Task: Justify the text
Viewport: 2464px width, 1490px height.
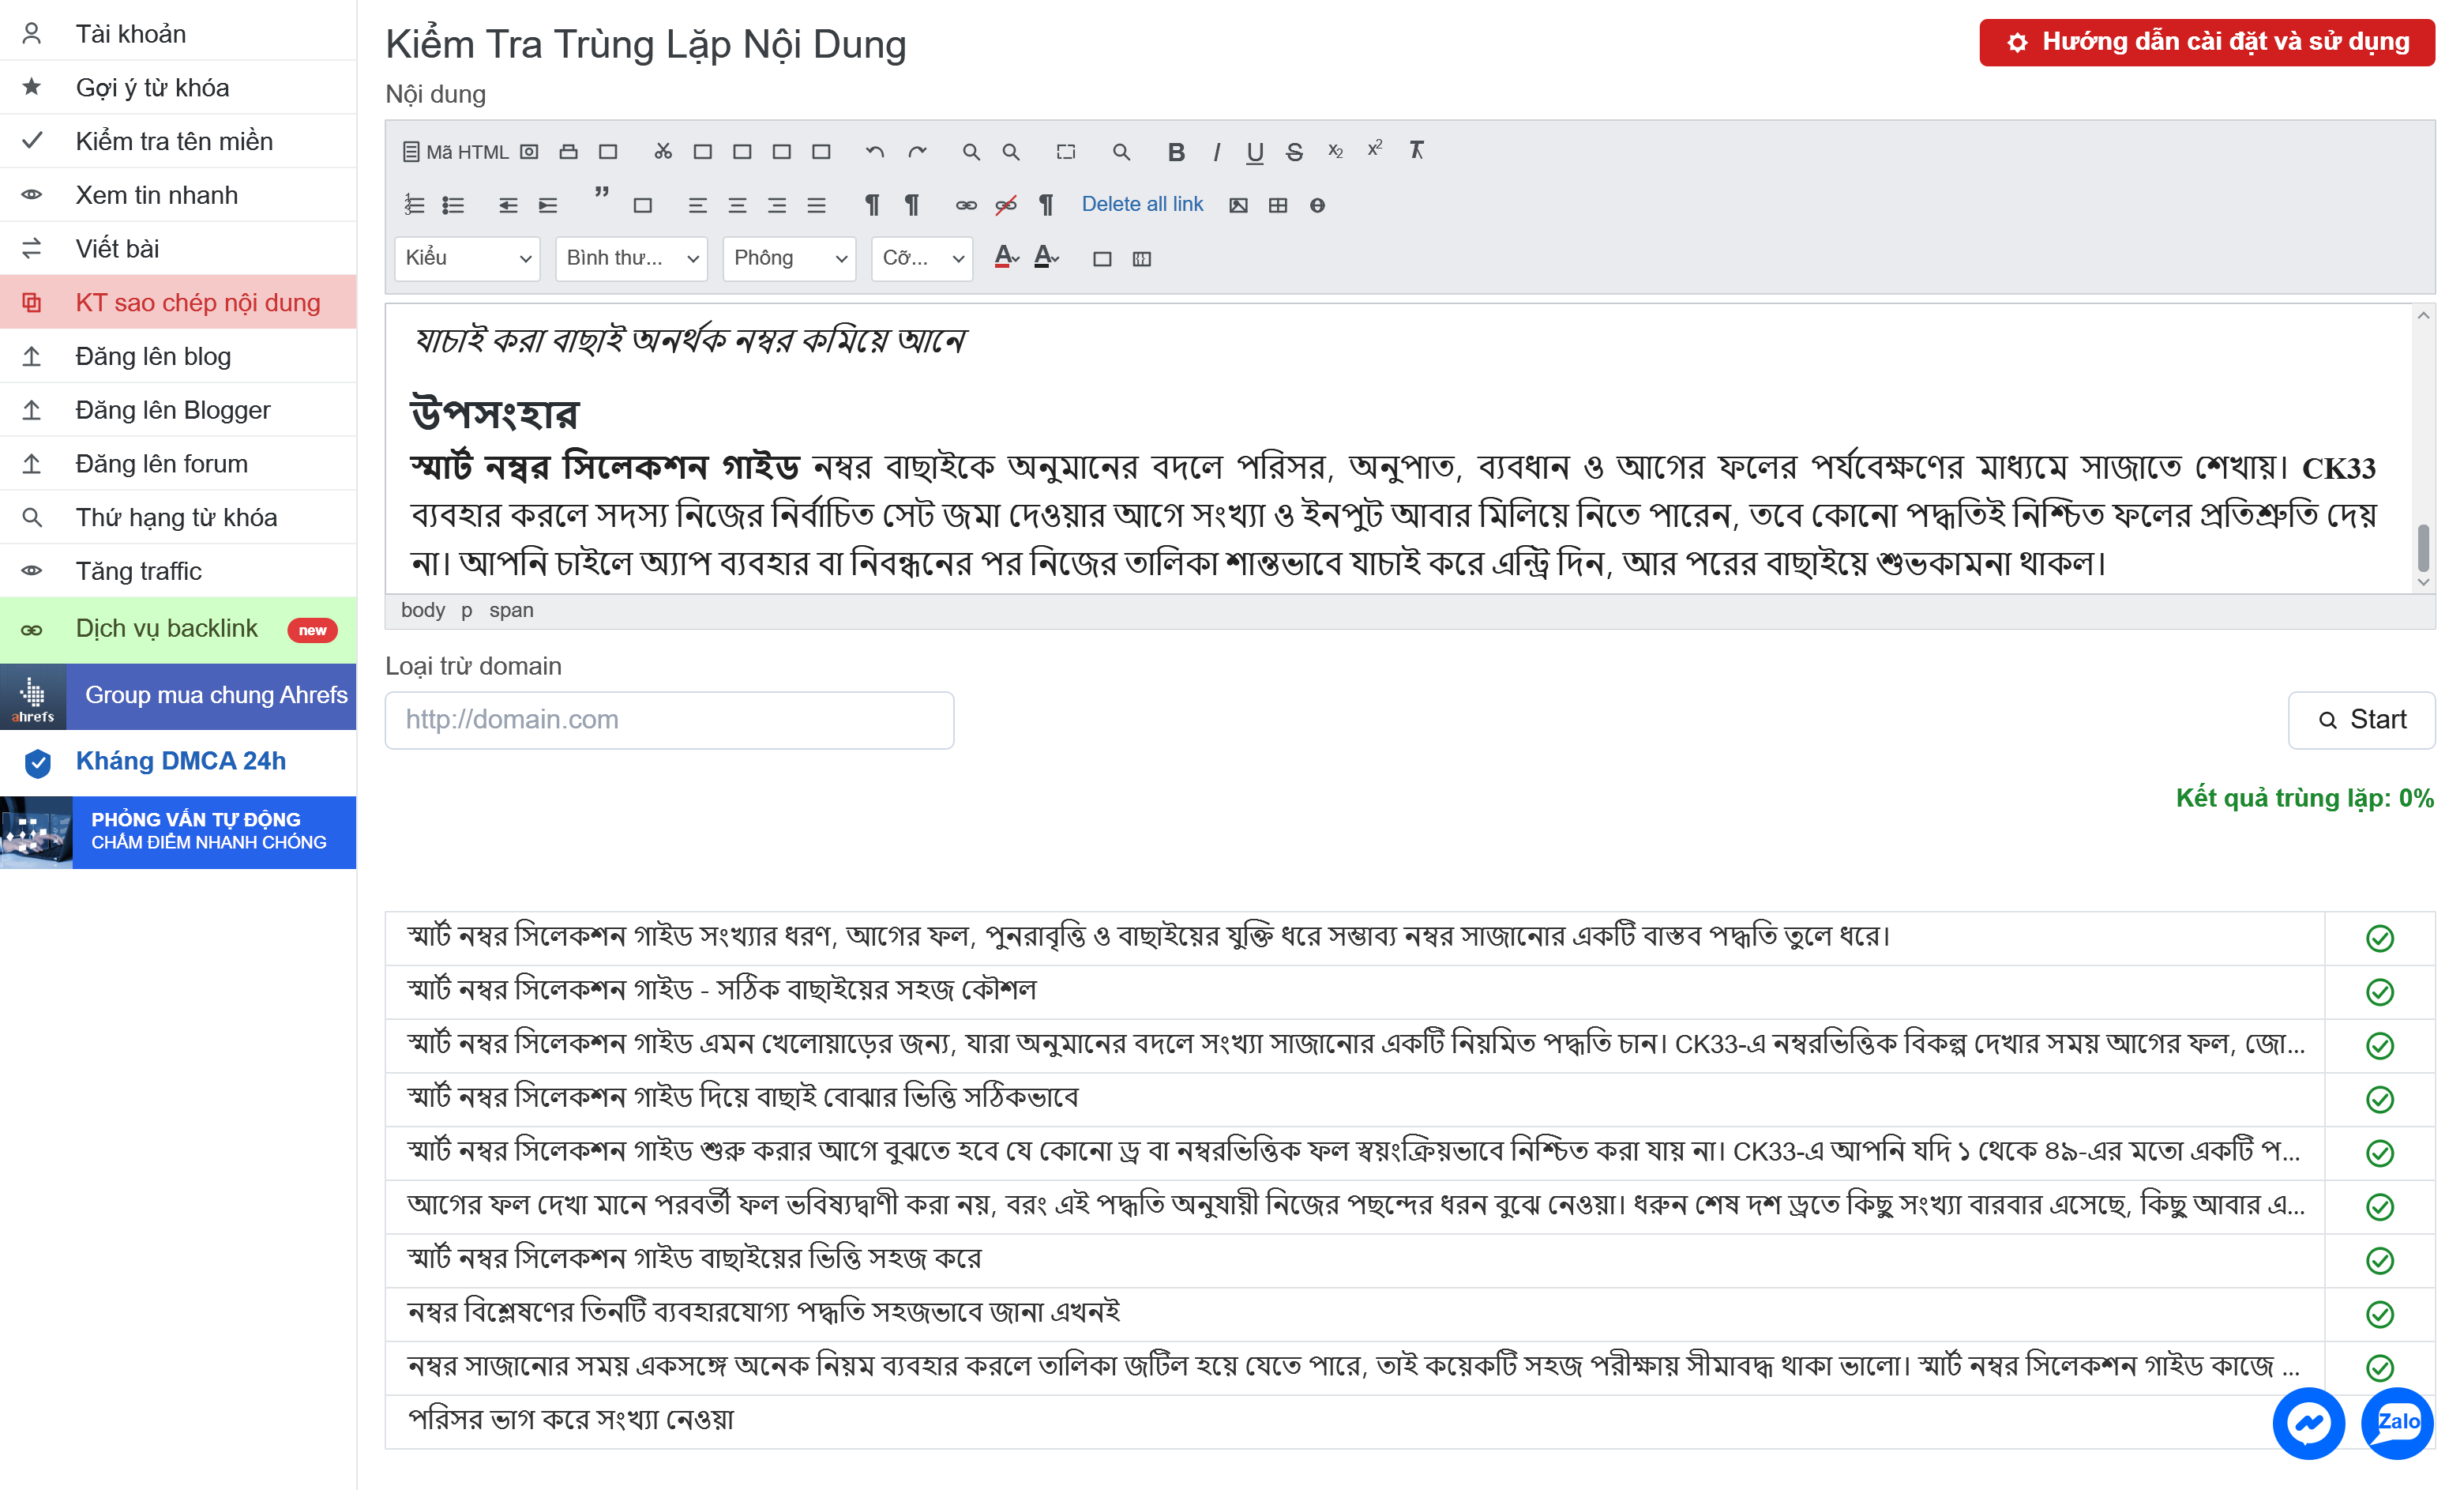Action: pos(817,205)
